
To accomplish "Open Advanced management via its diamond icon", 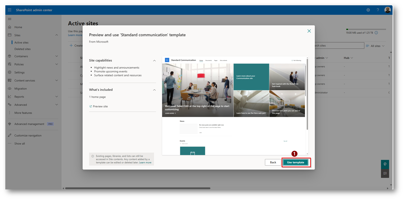I will point(10,124).
